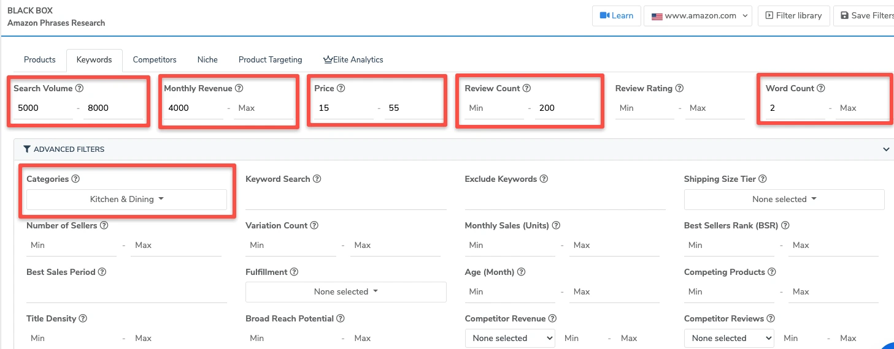Switch to the Elite Analytics tab
The height and width of the screenshot is (349, 894).
pos(353,60)
